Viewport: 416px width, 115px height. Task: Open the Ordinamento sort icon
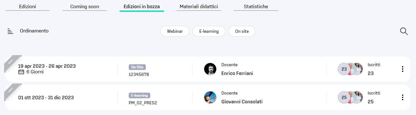(10, 31)
